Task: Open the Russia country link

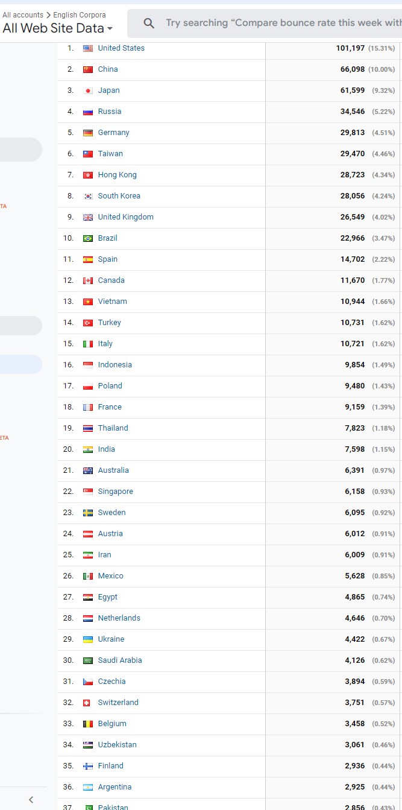Action: 110,112
